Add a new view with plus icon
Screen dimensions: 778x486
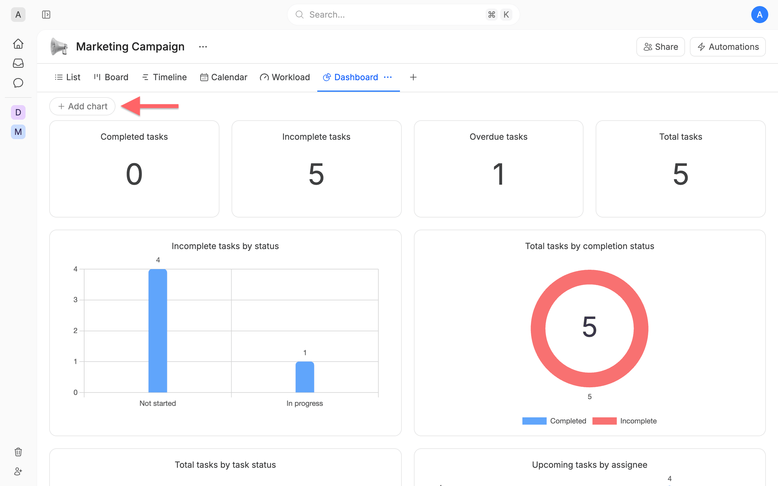pos(413,77)
